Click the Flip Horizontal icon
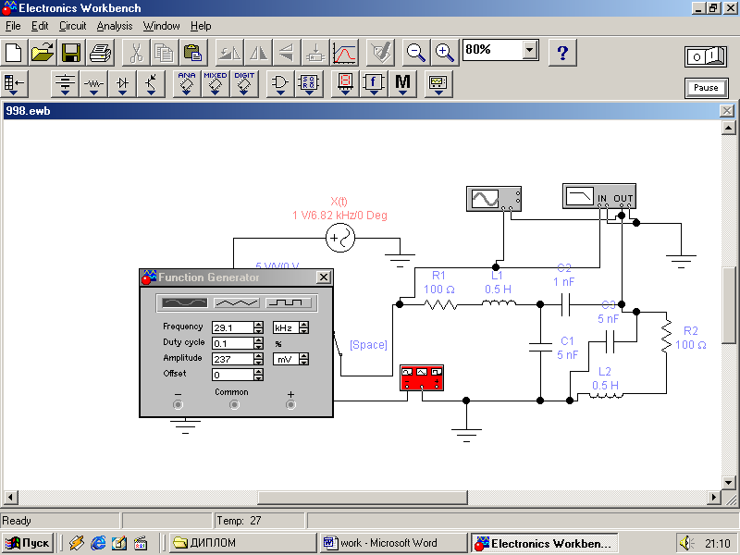 (258, 53)
